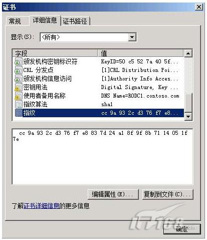Click inside the thumbprint value text box
207x240 pixels.
[102, 156]
